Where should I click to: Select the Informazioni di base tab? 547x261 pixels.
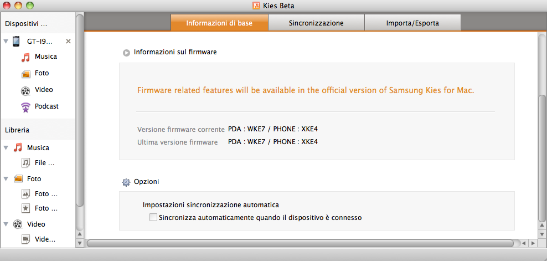(x=219, y=23)
